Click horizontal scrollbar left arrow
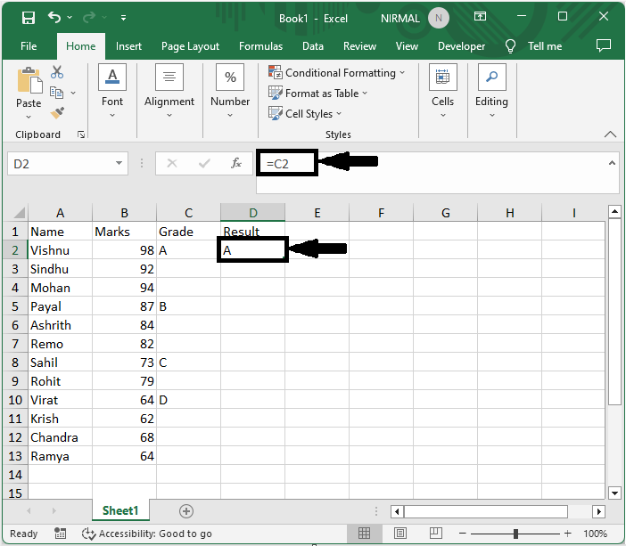The height and width of the screenshot is (546, 626). click(x=397, y=511)
